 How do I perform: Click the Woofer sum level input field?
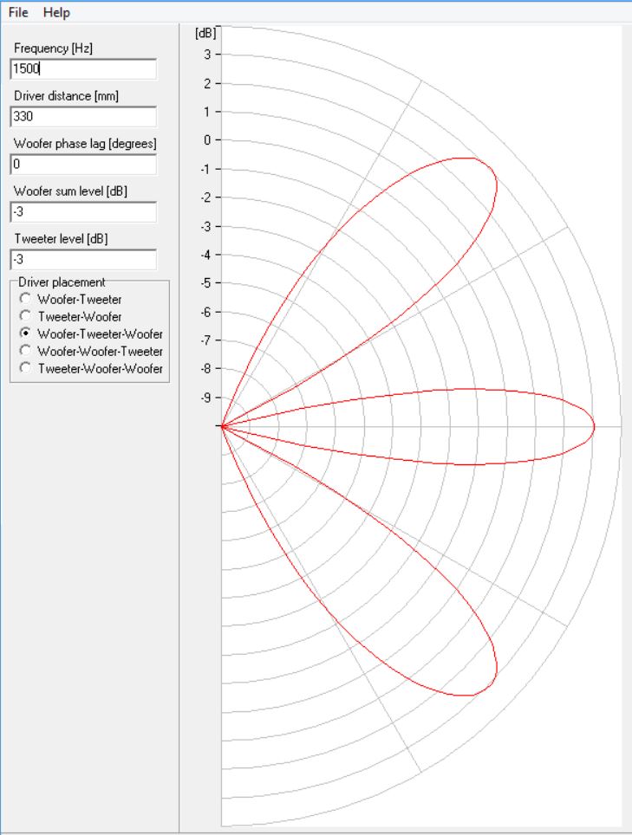point(84,211)
